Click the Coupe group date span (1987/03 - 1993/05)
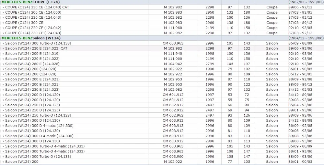 click(306, 2)
